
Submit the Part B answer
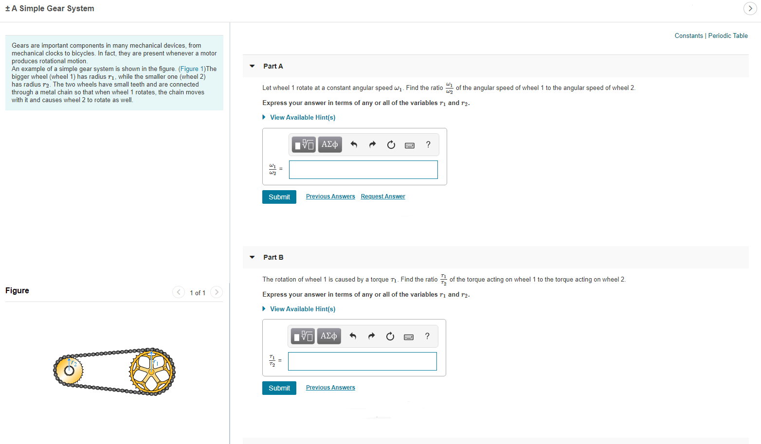point(279,388)
